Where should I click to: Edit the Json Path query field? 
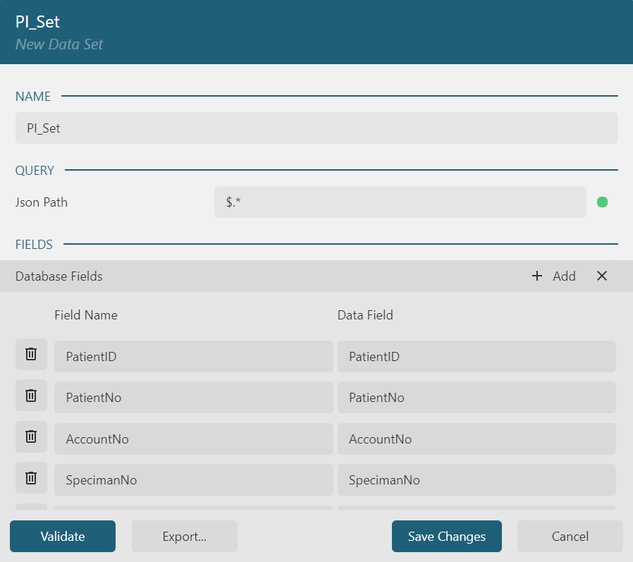coord(400,202)
